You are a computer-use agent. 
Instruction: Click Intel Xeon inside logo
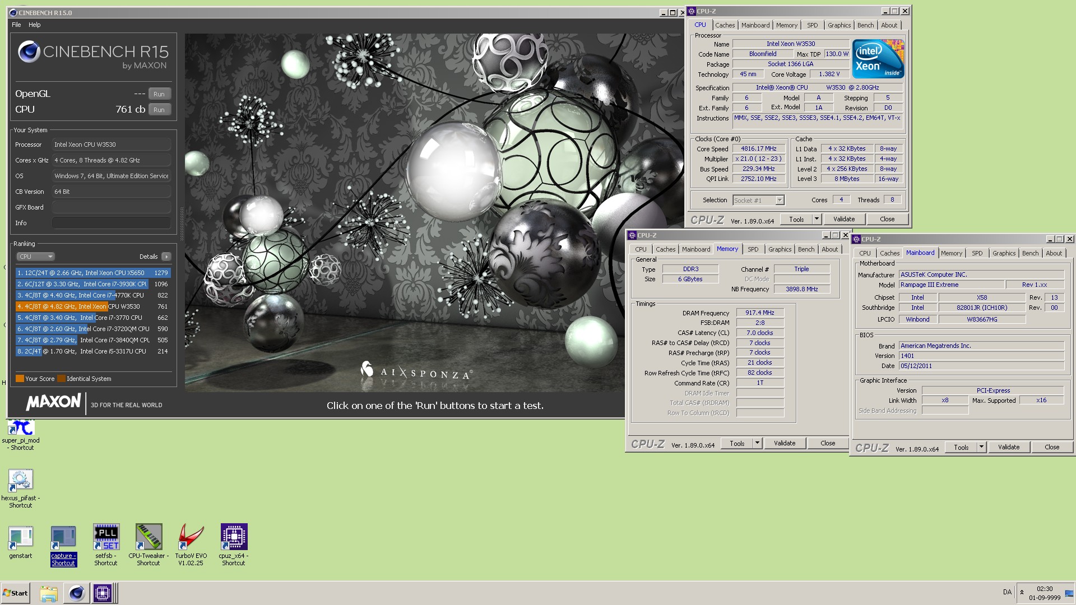878,59
